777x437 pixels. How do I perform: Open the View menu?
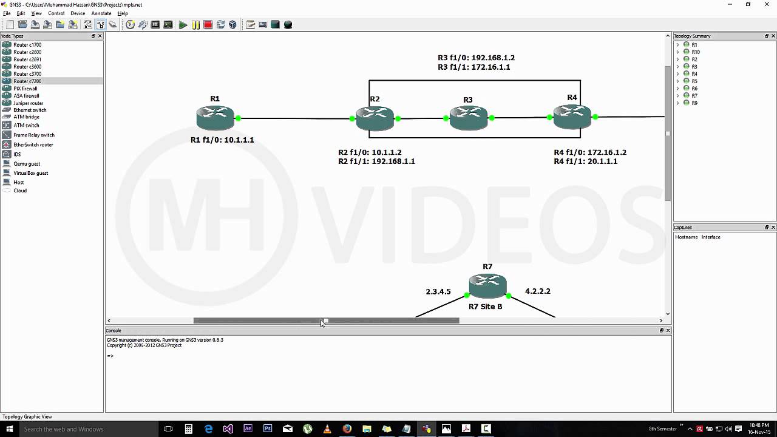[x=36, y=13]
